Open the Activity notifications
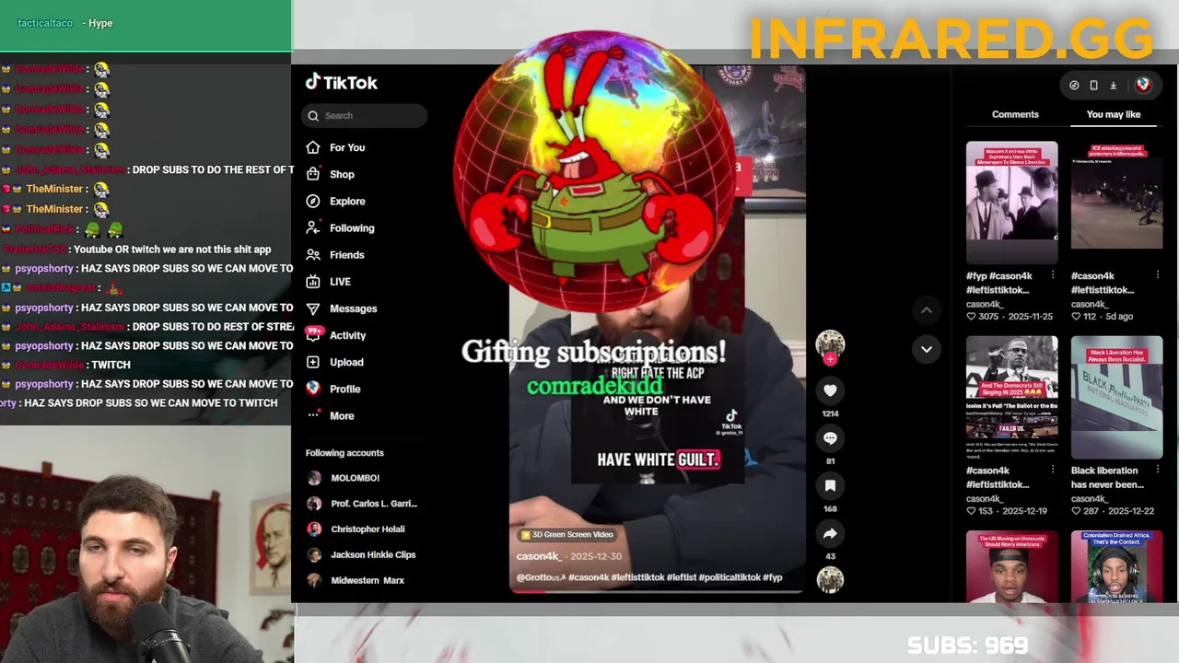 click(347, 335)
